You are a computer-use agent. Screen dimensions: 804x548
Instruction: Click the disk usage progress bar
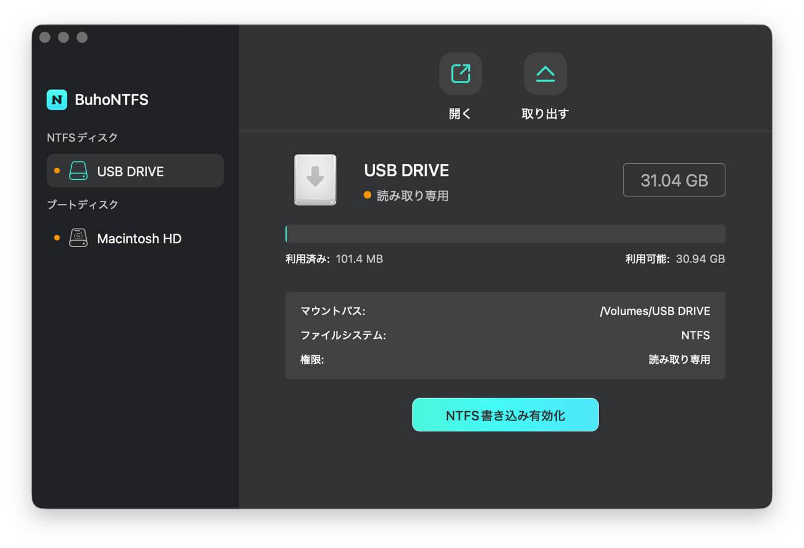pyautogui.click(x=505, y=234)
